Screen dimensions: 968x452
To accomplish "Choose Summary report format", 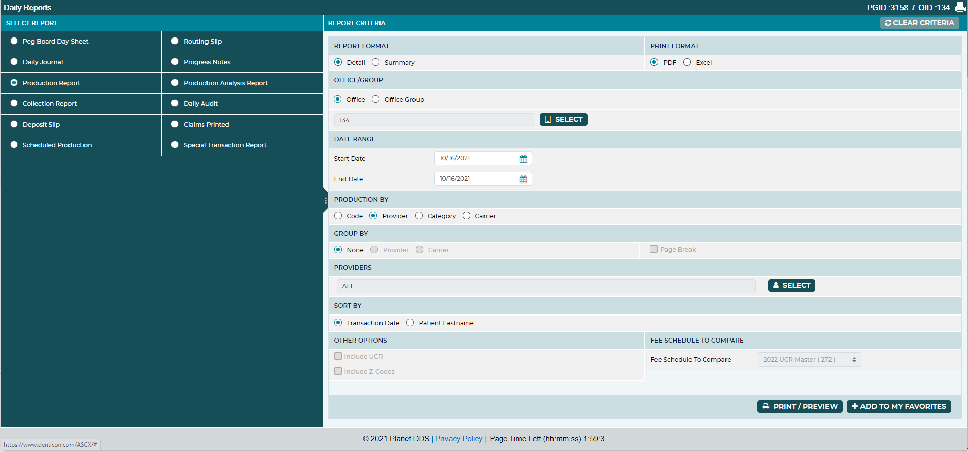I will pos(376,62).
